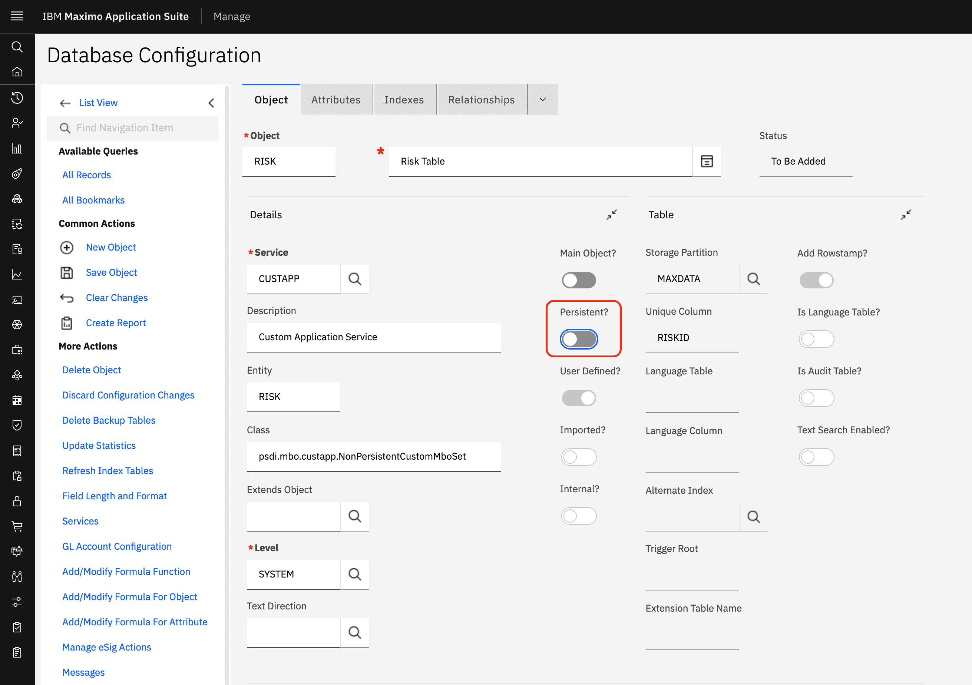Open the All Bookmarks query
The image size is (972, 685).
click(x=93, y=200)
